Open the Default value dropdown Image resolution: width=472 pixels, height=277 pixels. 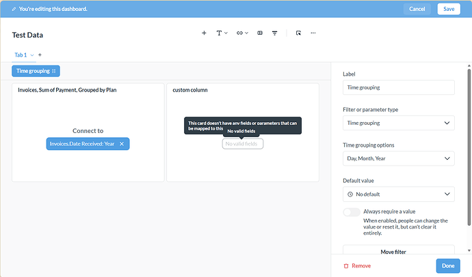click(399, 194)
